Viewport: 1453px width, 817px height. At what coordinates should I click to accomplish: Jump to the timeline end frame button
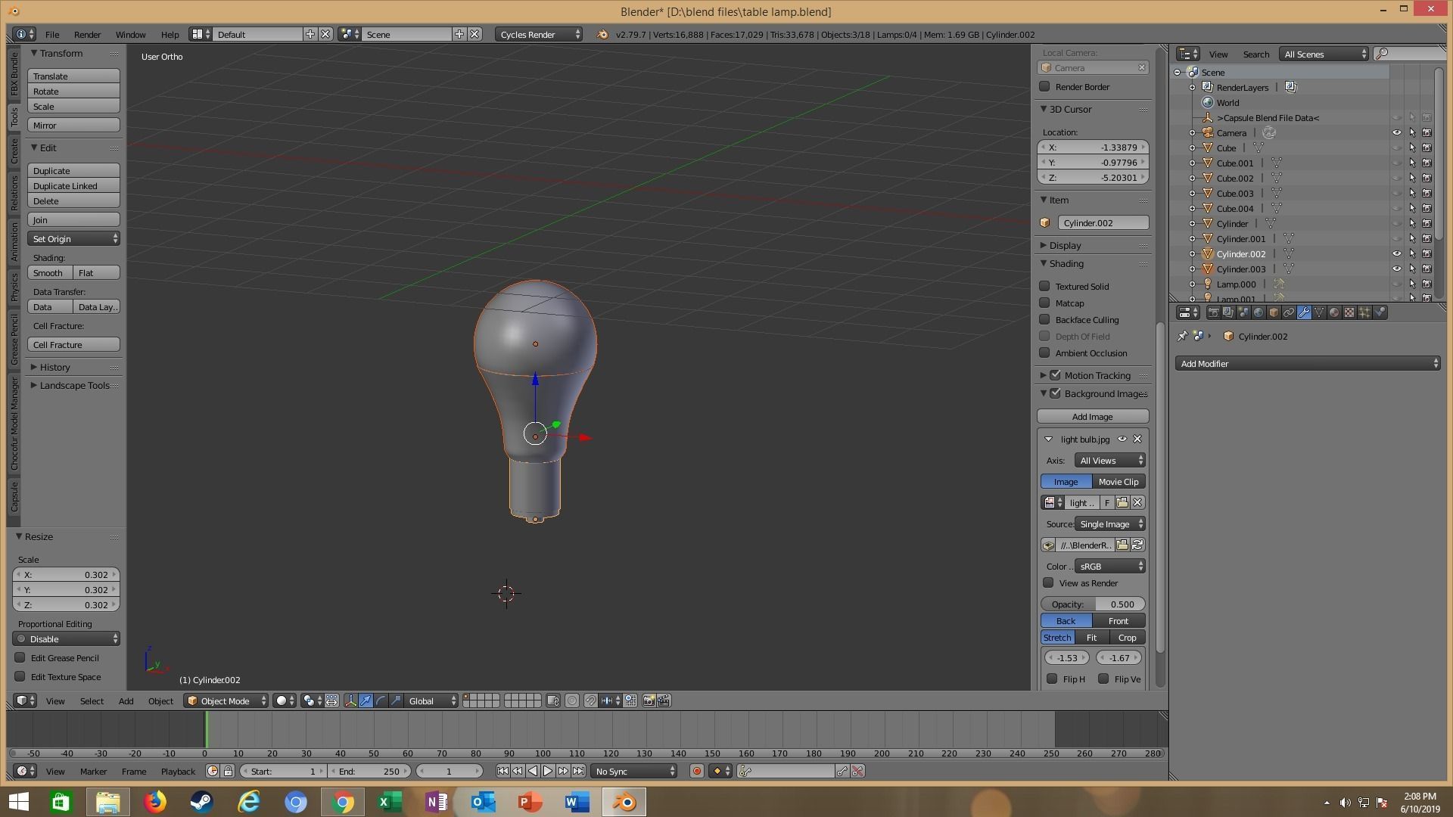[578, 771]
